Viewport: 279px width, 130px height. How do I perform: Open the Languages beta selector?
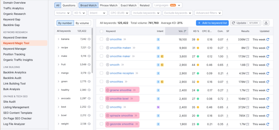click(x=167, y=5)
